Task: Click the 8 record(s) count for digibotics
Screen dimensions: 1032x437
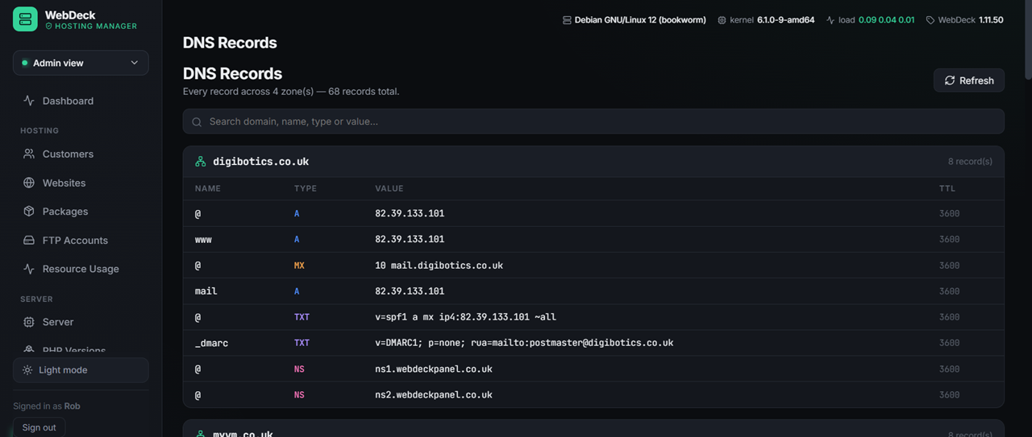Action: (970, 162)
